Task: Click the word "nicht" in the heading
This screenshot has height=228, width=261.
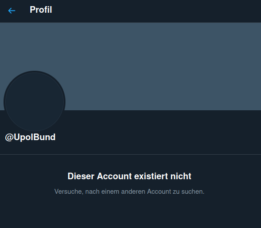Action: click(181, 176)
